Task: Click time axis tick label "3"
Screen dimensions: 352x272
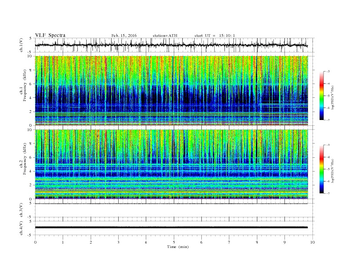Action: point(118,242)
